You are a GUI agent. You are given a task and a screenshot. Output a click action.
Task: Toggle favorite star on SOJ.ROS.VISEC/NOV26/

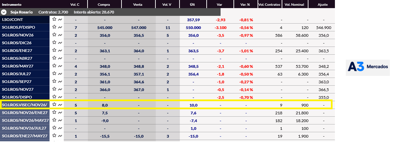(x=54, y=104)
